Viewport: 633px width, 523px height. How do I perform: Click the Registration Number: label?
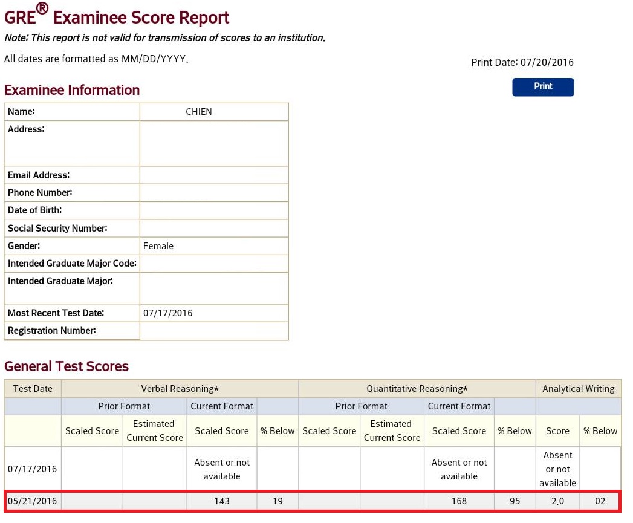pyautogui.click(x=51, y=331)
